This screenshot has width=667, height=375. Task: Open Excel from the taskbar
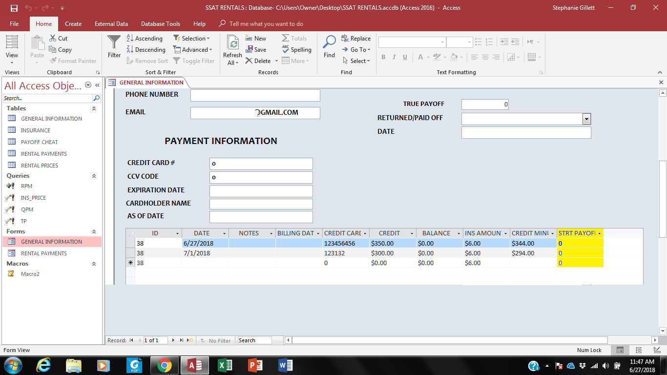click(x=225, y=365)
